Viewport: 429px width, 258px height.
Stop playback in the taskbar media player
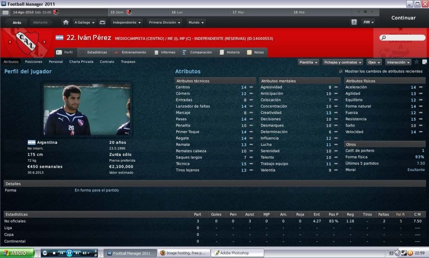coord(54,253)
